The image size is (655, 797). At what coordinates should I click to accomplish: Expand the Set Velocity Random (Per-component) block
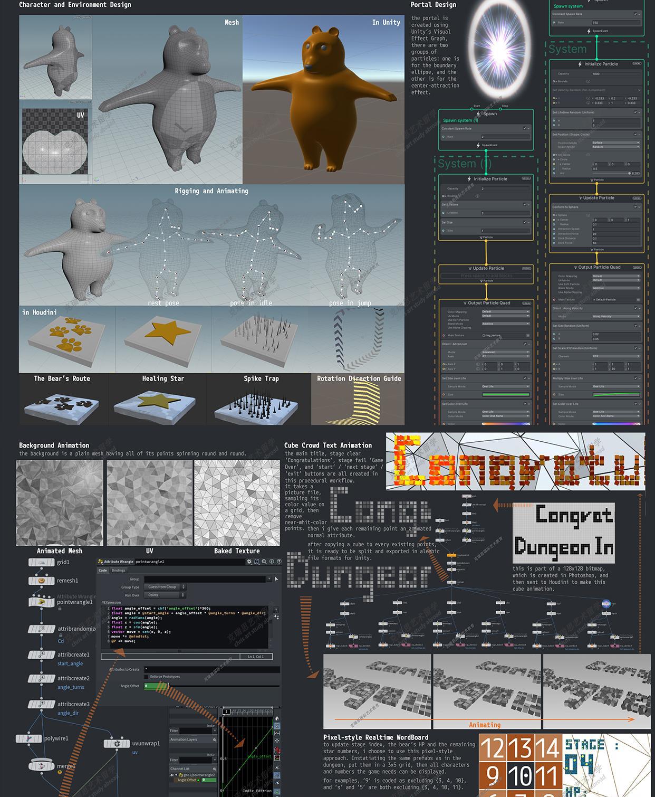point(639,90)
